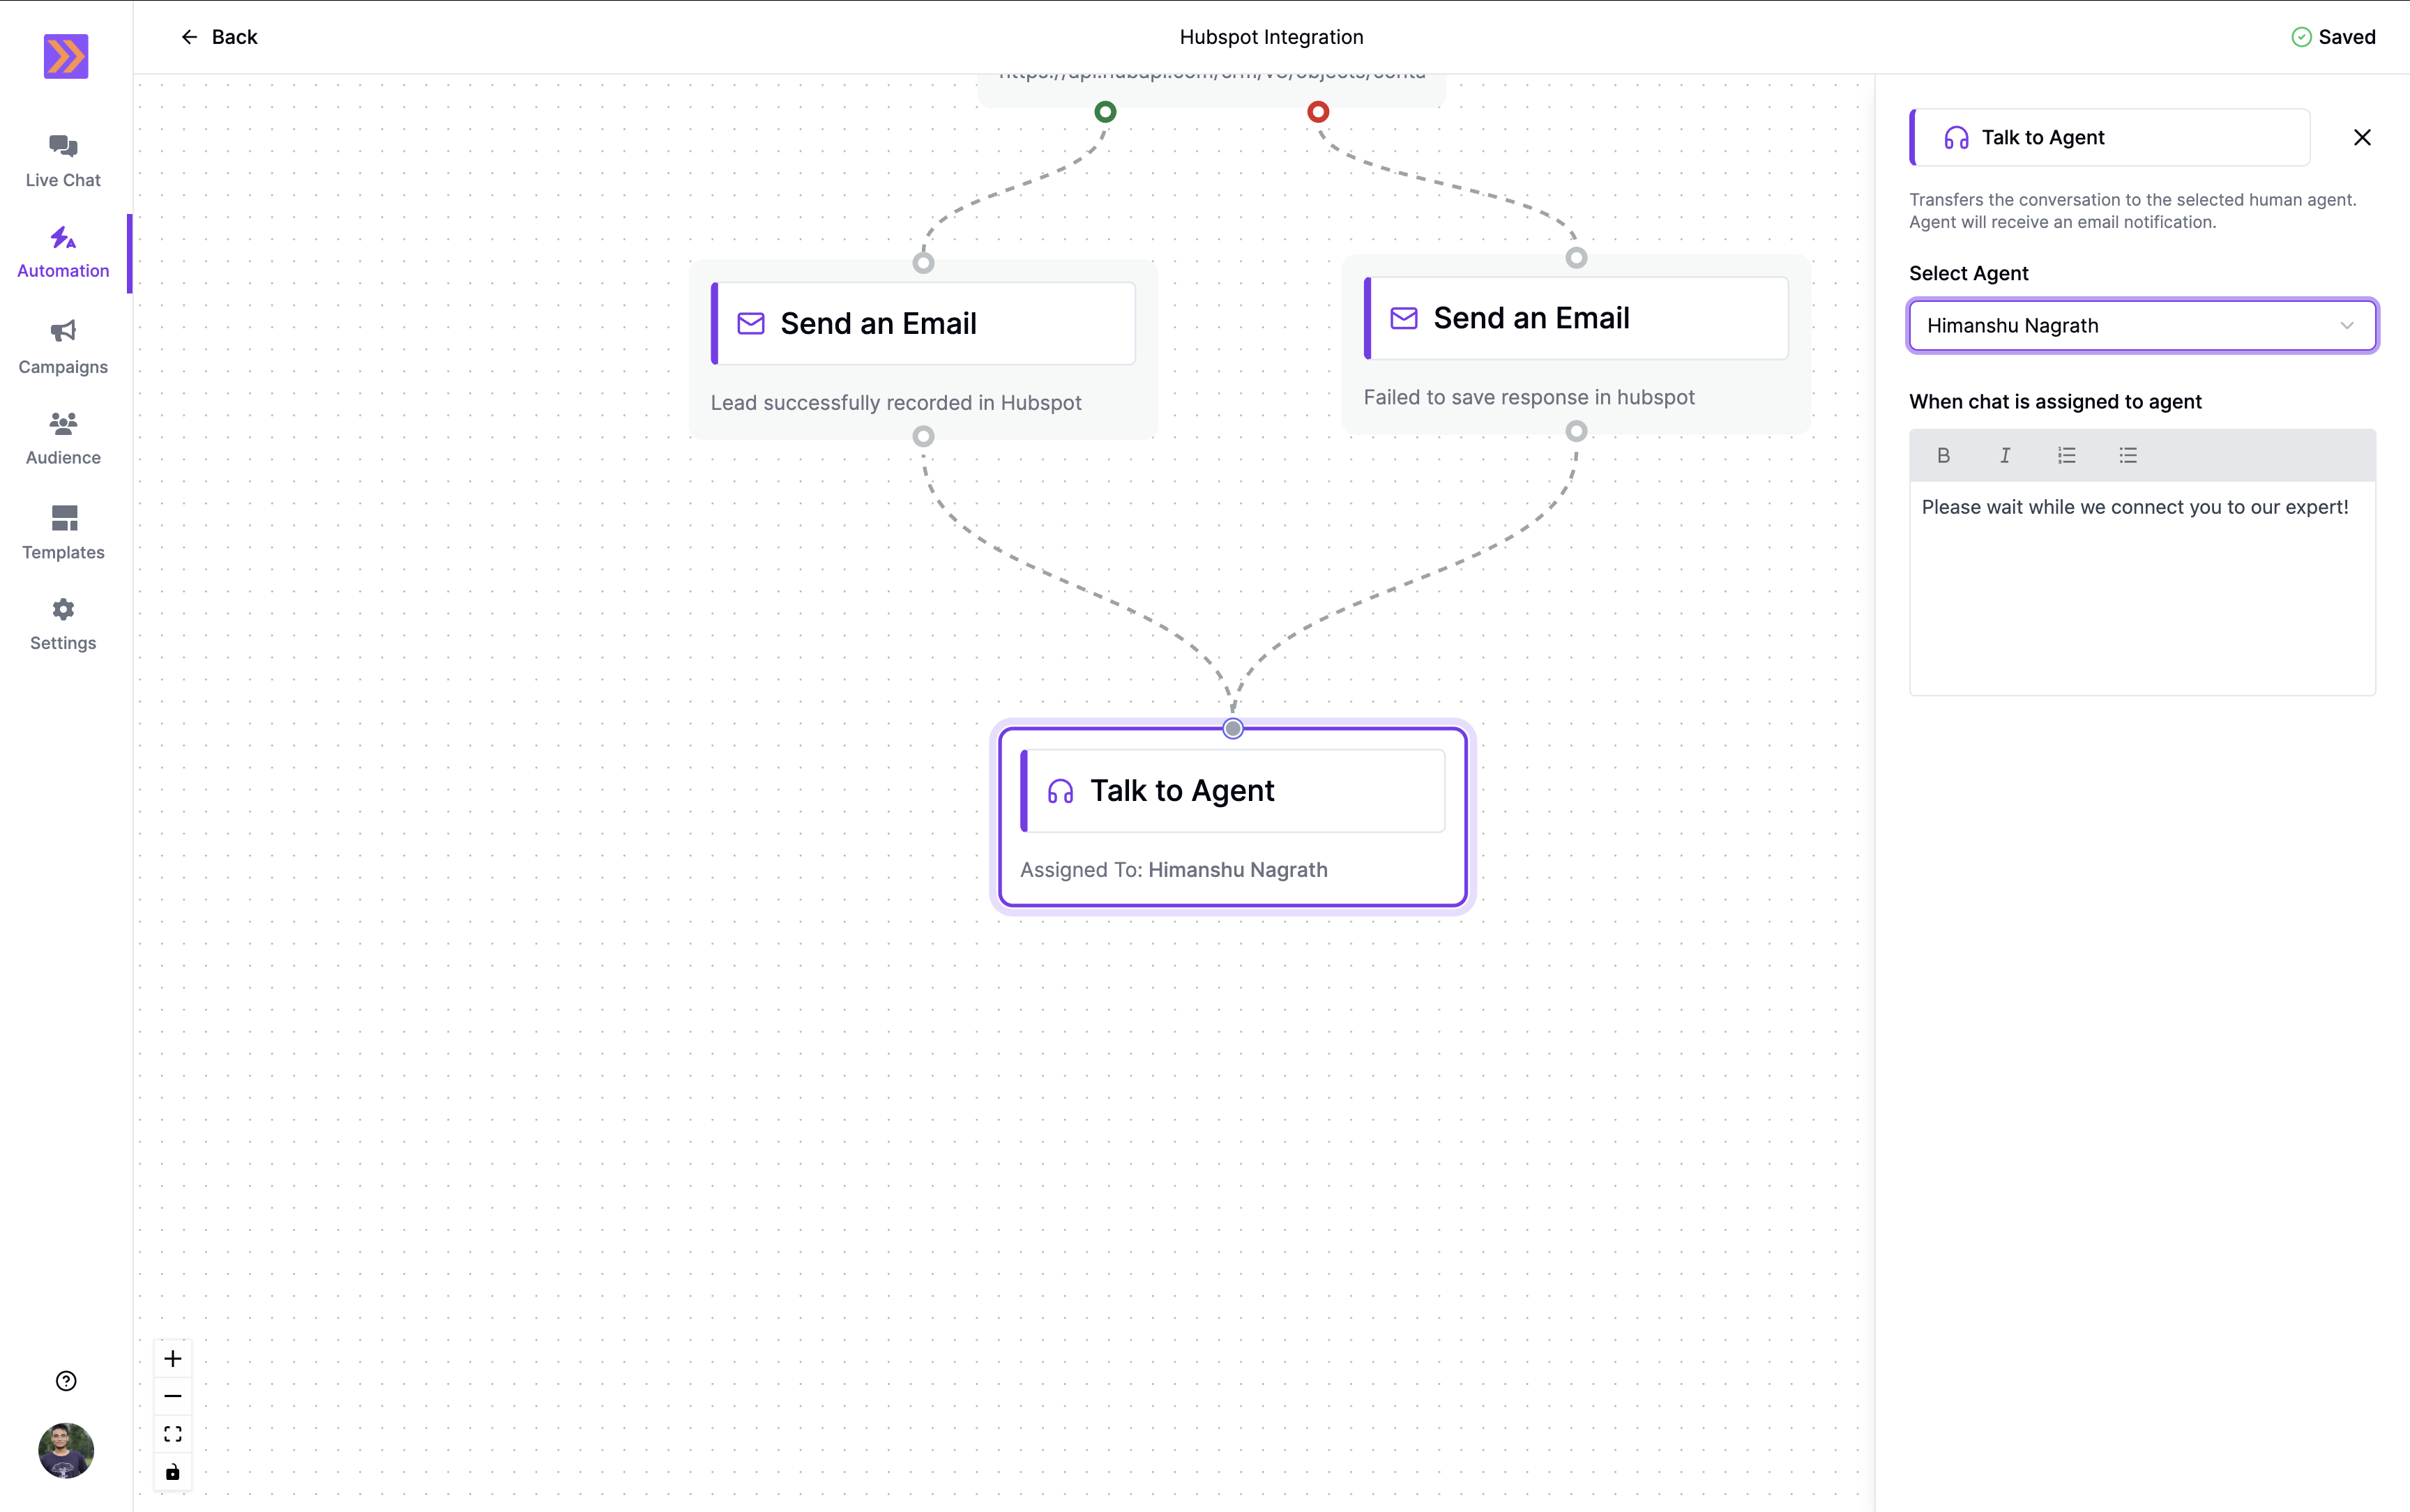Open the Audience section
Viewport: 2410px width, 1512px height.
click(x=62, y=437)
